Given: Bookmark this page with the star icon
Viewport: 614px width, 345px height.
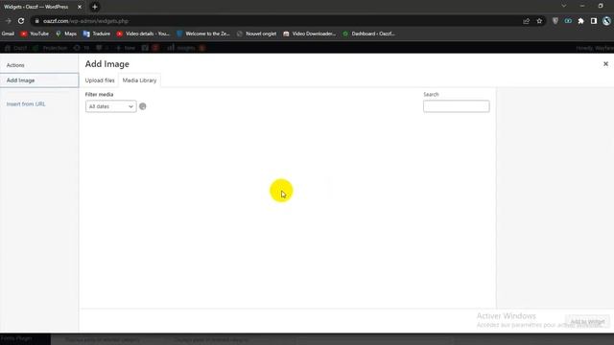Looking at the screenshot, I should [539, 21].
